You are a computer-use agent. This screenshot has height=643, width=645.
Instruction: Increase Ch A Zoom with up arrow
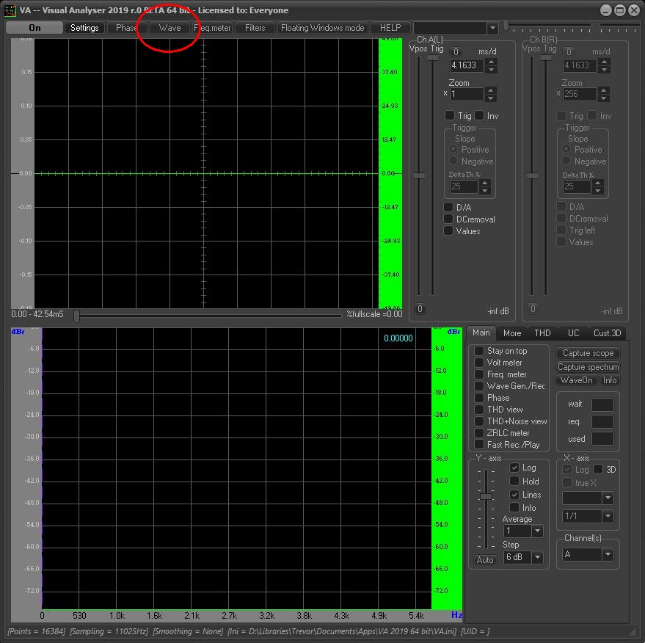coord(490,90)
